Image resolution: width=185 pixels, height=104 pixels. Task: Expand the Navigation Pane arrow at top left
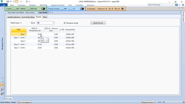click(3, 8)
